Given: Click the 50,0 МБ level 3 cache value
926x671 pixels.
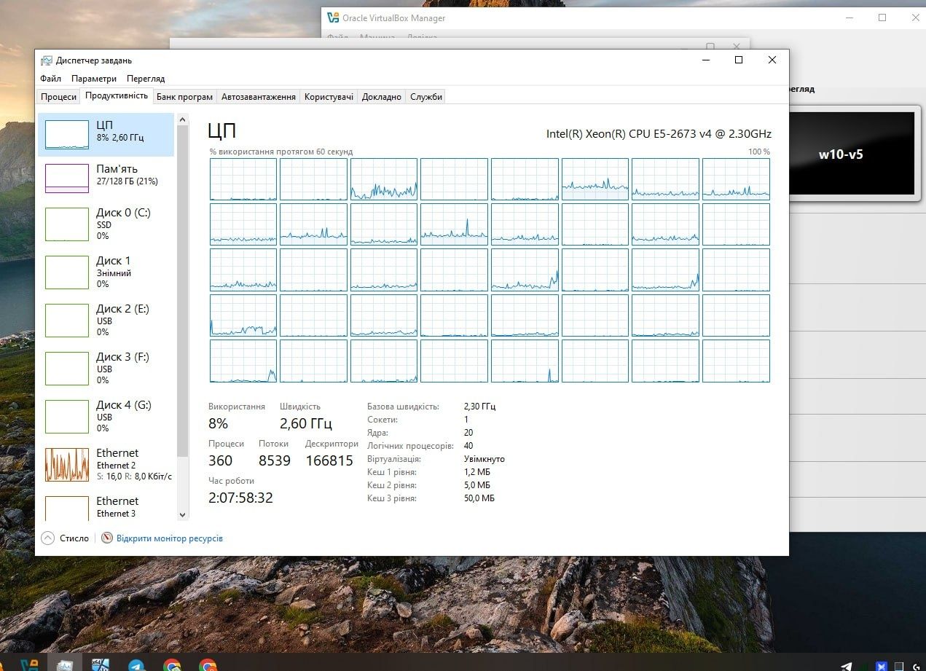Looking at the screenshot, I should [479, 498].
